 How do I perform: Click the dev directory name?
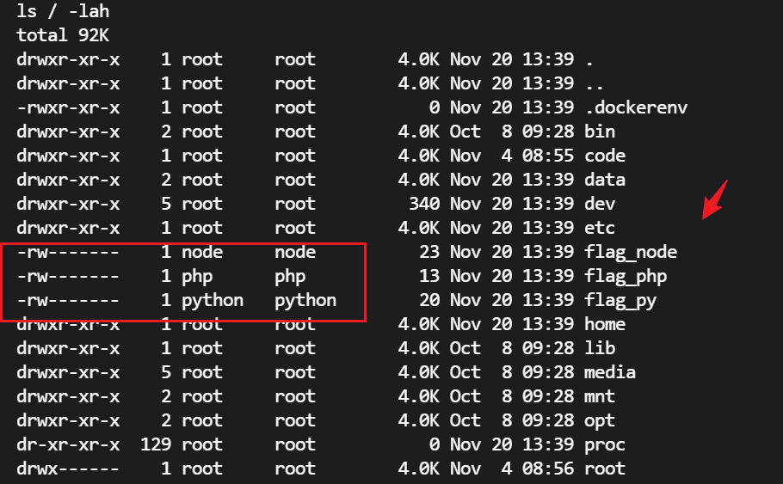[600, 205]
